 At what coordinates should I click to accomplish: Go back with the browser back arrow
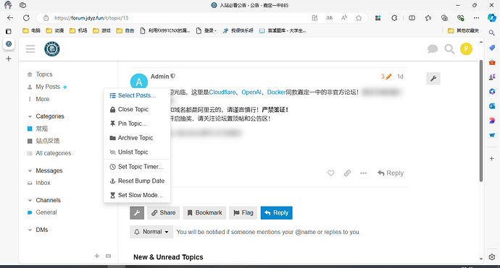pyautogui.click(x=10, y=18)
